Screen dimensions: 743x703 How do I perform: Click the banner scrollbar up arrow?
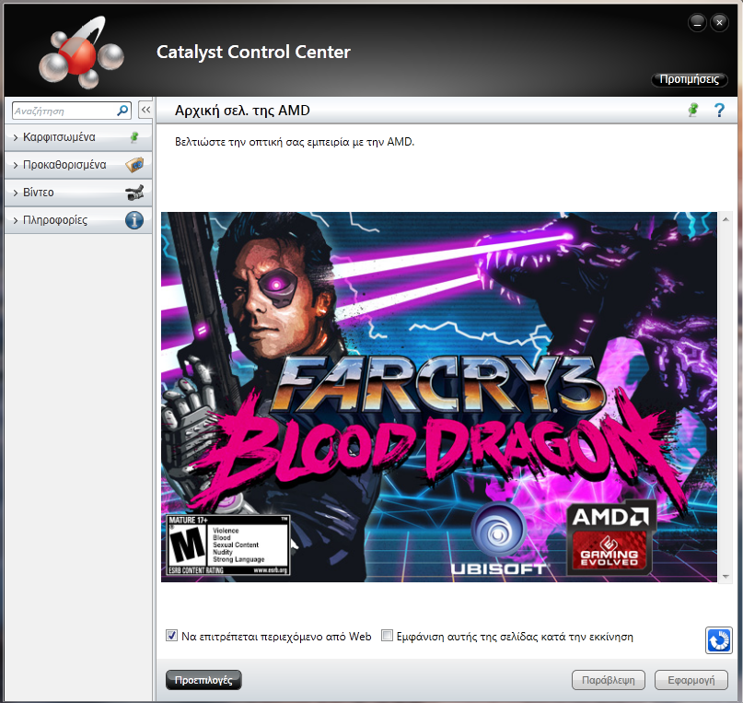pos(726,219)
